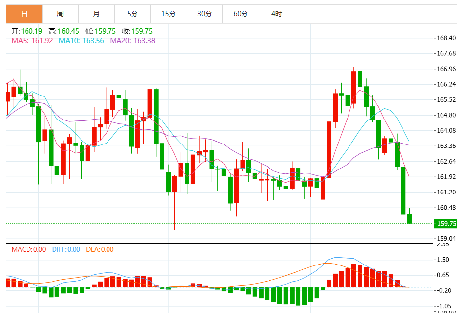Screen dimensions: 457x313
Task: Click the MA10: 163.56 indicator label
Action: 81,41
